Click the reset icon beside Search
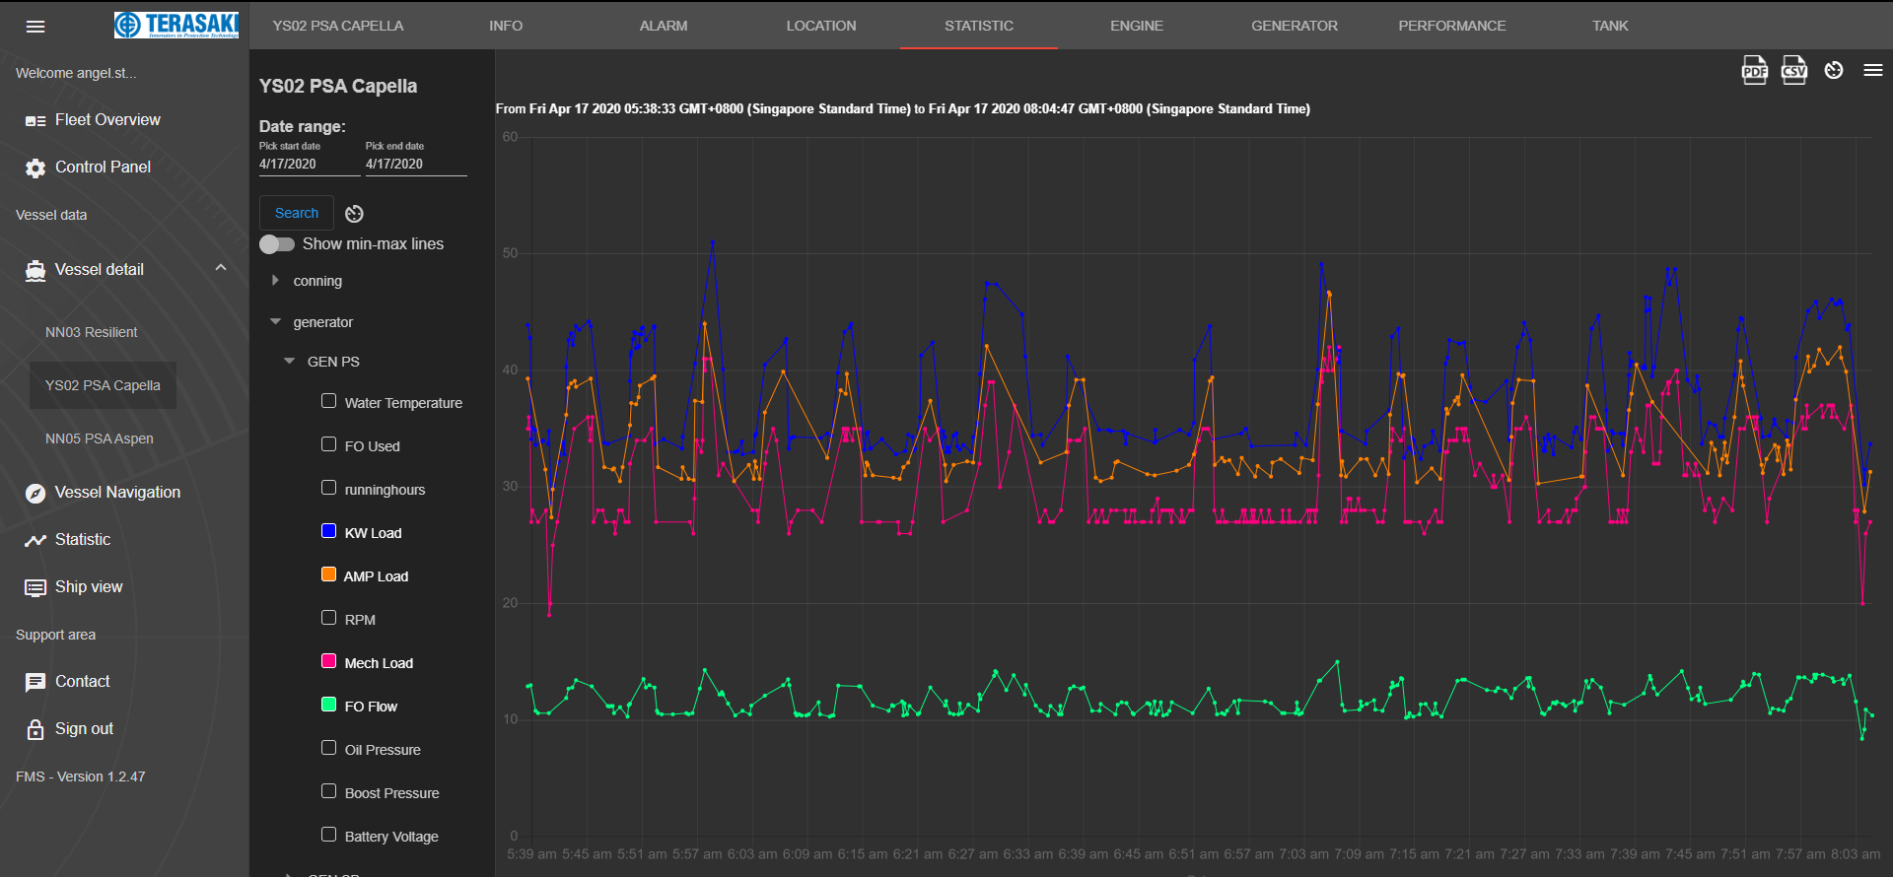This screenshot has height=877, width=1893. click(355, 214)
